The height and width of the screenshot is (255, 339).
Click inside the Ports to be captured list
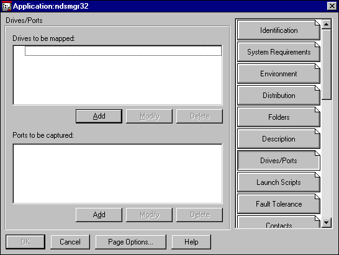point(117,174)
